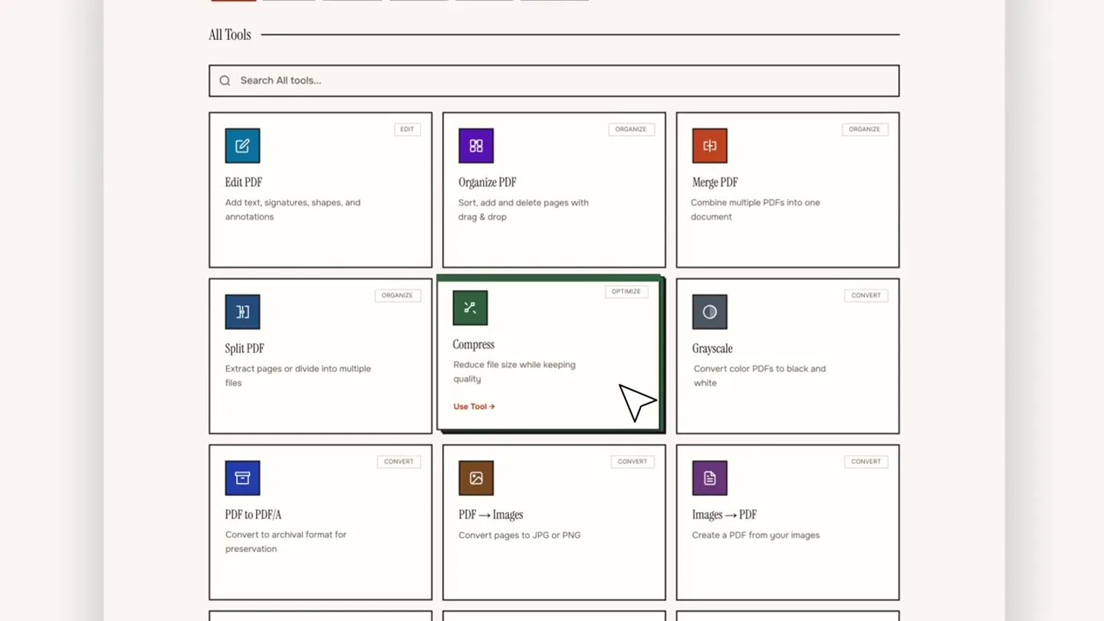Select the purple Organize PDF grid icon
1104x621 pixels.
[476, 146]
